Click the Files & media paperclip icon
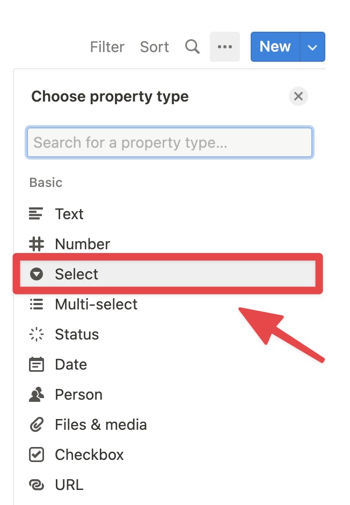 pyautogui.click(x=37, y=424)
